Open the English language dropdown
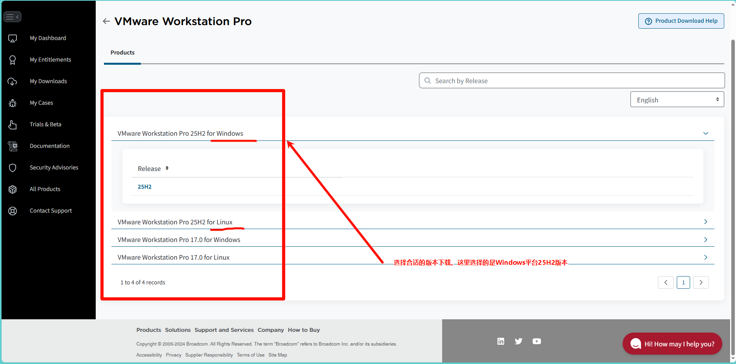The height and width of the screenshot is (364, 736). (x=677, y=100)
